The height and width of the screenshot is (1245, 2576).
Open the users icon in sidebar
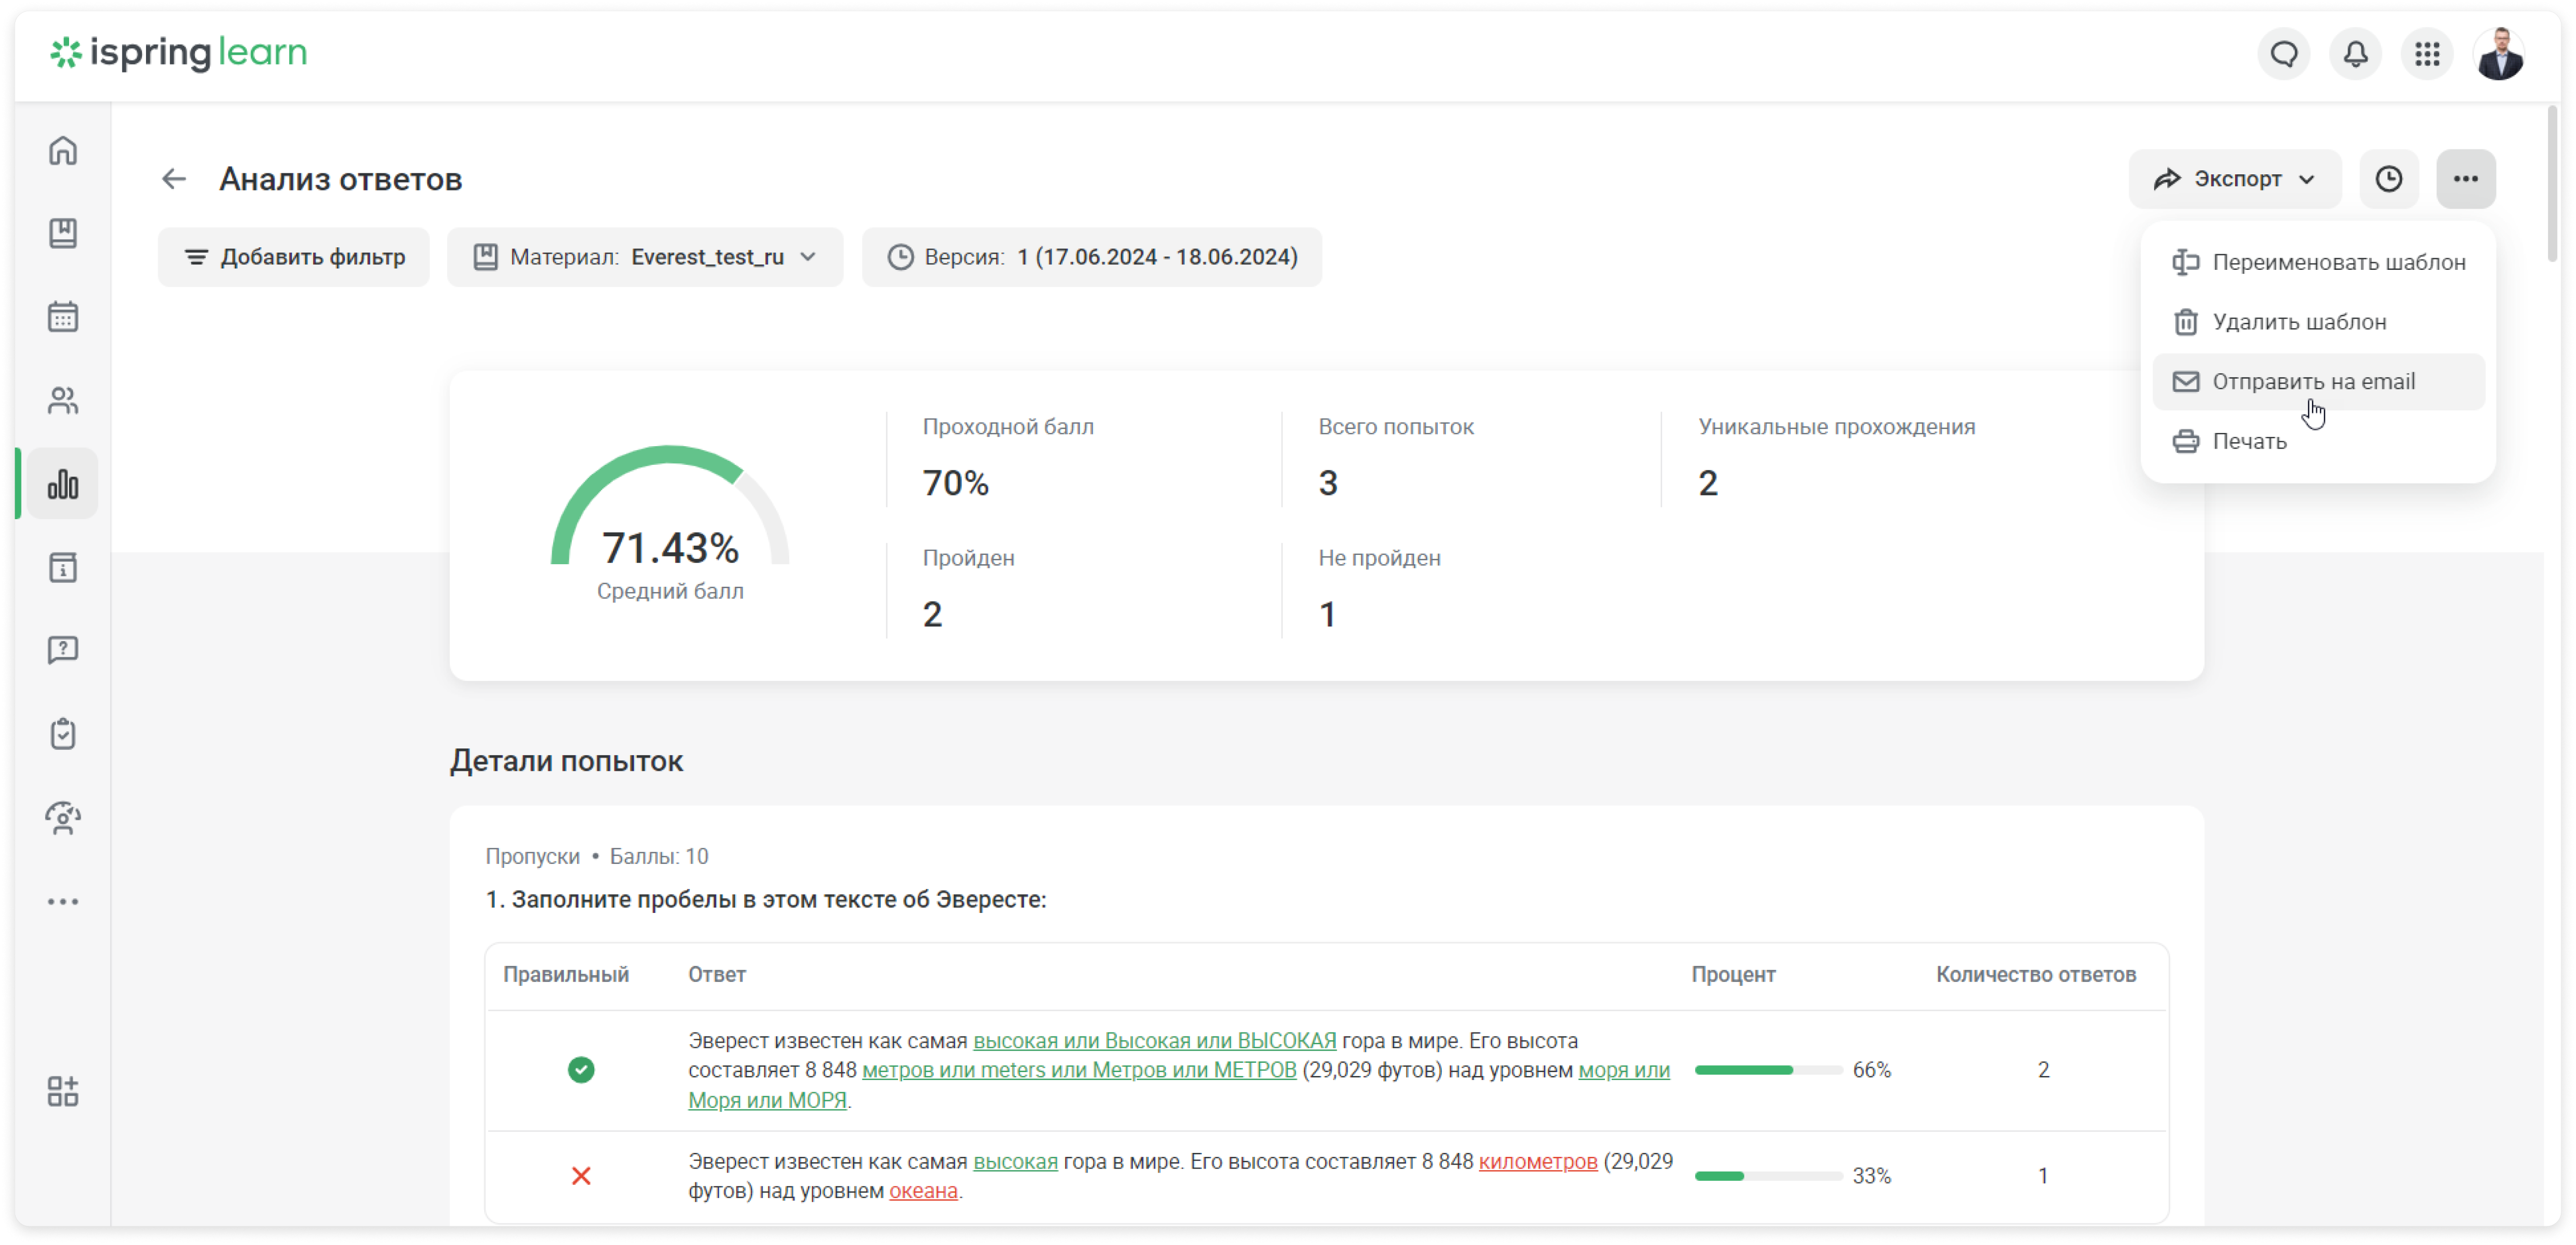(x=63, y=401)
